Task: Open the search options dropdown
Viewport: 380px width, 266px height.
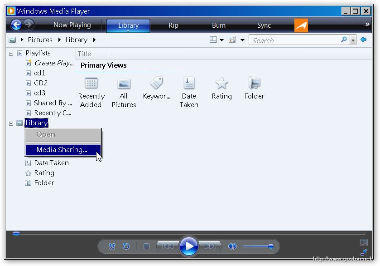Action: pyautogui.click(x=353, y=40)
